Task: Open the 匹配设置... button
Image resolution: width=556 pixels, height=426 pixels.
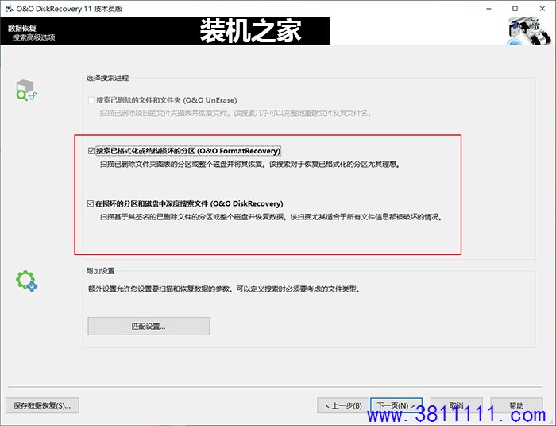Action: (149, 327)
